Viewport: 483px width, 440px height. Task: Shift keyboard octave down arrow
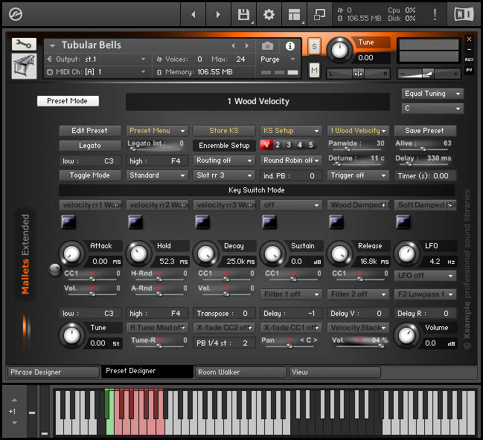click(14, 423)
